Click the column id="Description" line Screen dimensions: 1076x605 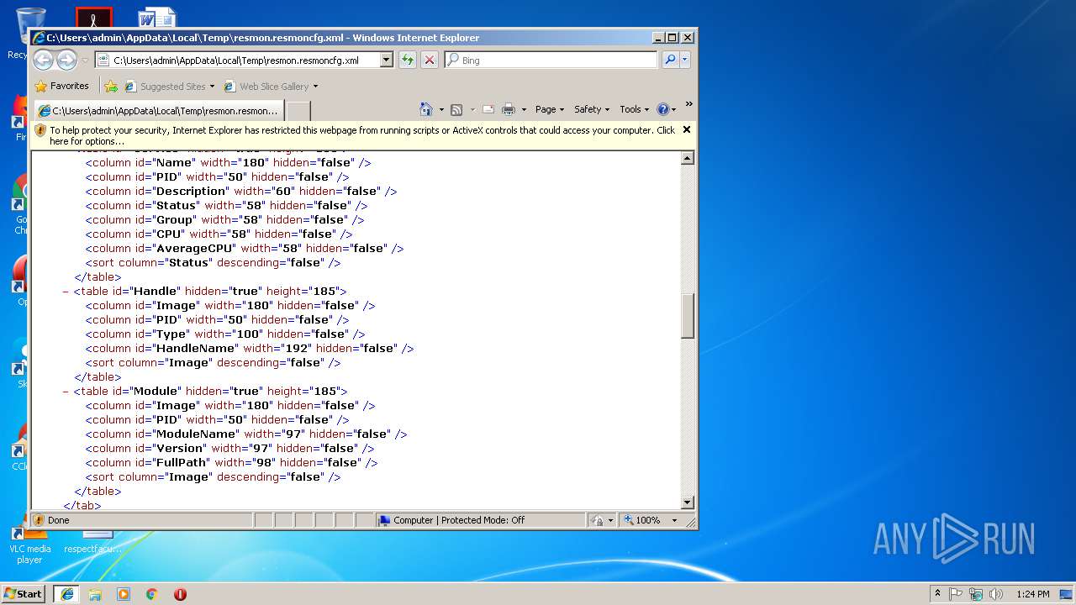click(241, 192)
